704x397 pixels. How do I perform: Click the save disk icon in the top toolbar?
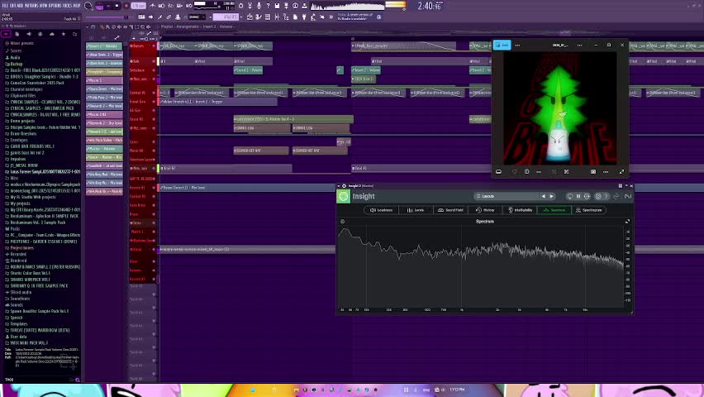coord(277,6)
